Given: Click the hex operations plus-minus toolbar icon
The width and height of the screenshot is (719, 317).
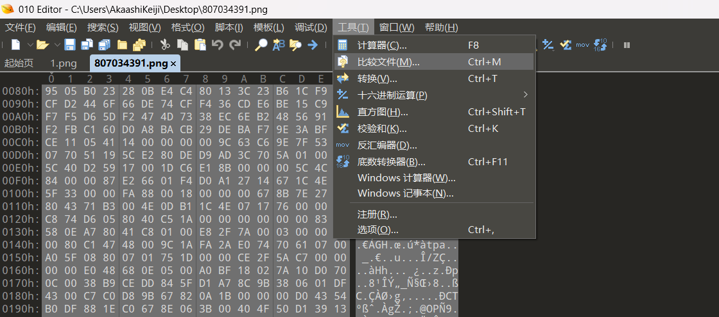Looking at the screenshot, I should pyautogui.click(x=548, y=45).
